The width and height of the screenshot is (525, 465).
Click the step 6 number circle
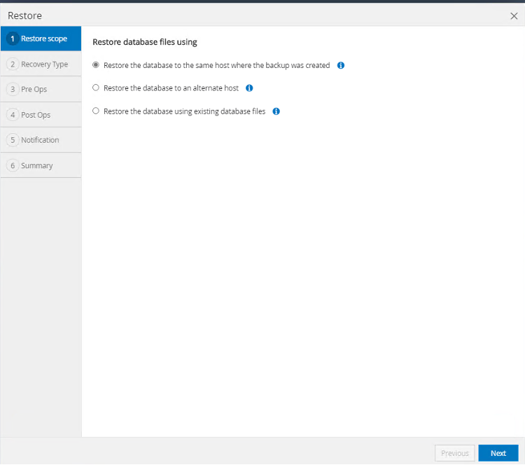click(x=13, y=166)
